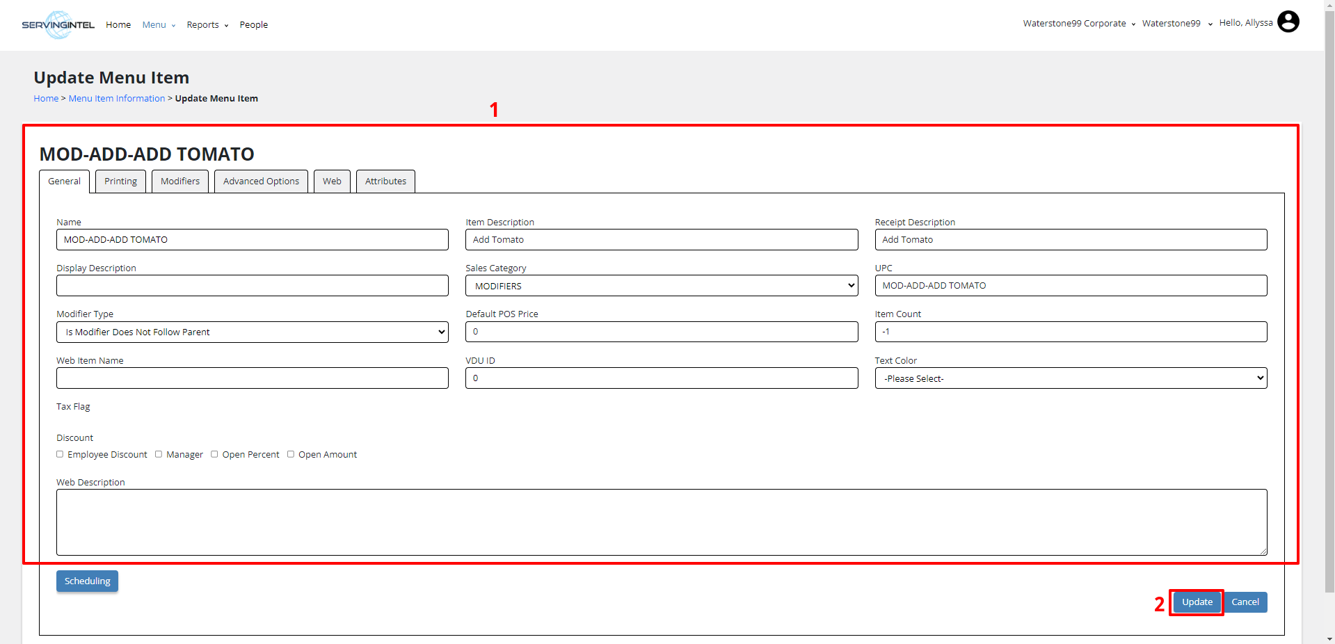Viewport: 1335px width, 644px height.
Task: Switch to the Printing tab
Action: pyautogui.click(x=120, y=182)
